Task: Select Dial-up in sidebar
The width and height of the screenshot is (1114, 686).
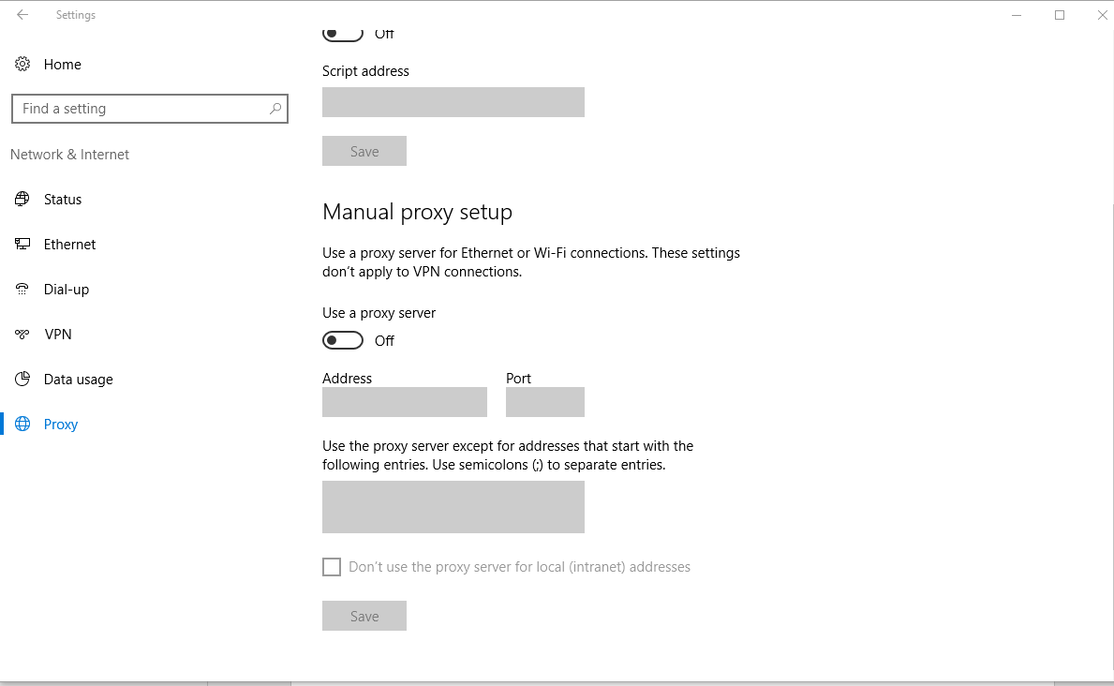Action: click(67, 290)
